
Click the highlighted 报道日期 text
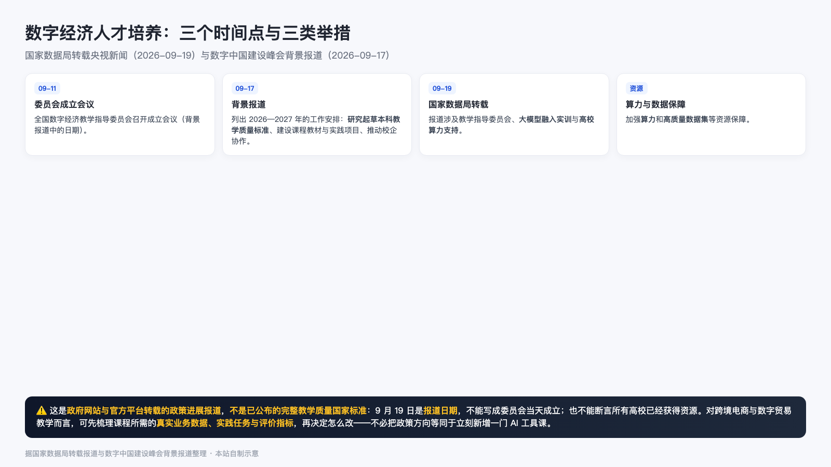440,410
